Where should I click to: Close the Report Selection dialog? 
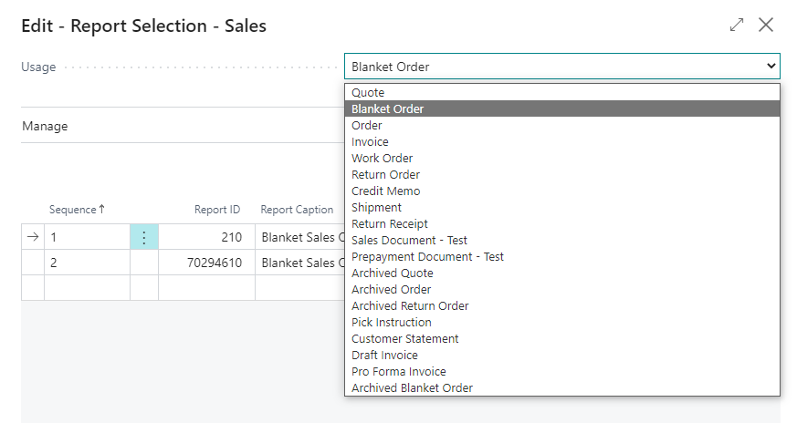point(766,26)
